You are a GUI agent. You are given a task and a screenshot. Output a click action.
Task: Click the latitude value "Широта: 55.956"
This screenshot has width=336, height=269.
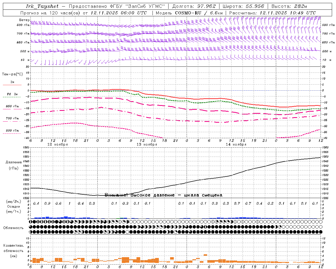pos(243,6)
